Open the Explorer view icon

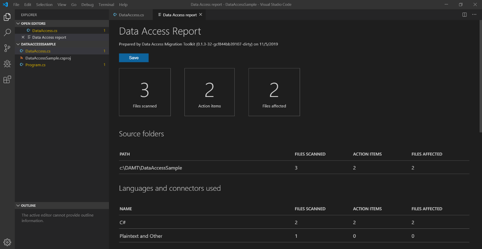click(x=7, y=17)
